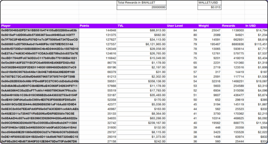Image resolution: width=268 pixels, height=144 pixels.
Task: Select player address starting 0xAA63864C35a2
Action: coord(40,90)
